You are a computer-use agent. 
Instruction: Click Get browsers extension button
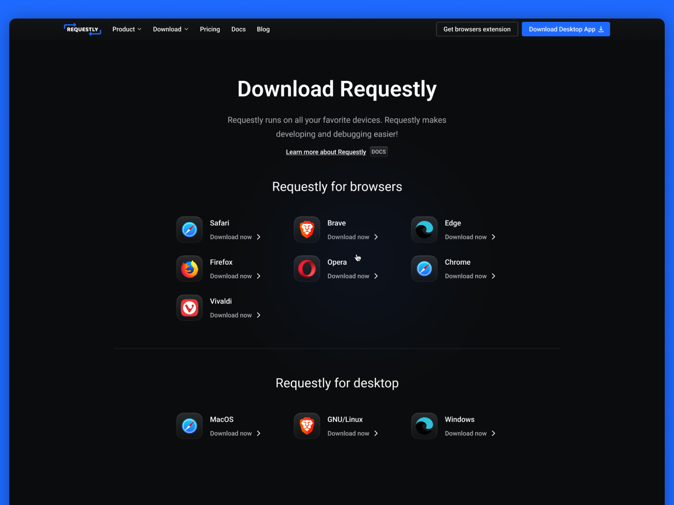(x=477, y=29)
